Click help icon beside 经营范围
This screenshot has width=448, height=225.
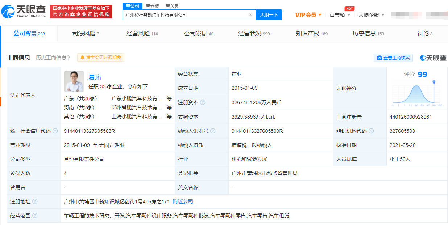35,216
